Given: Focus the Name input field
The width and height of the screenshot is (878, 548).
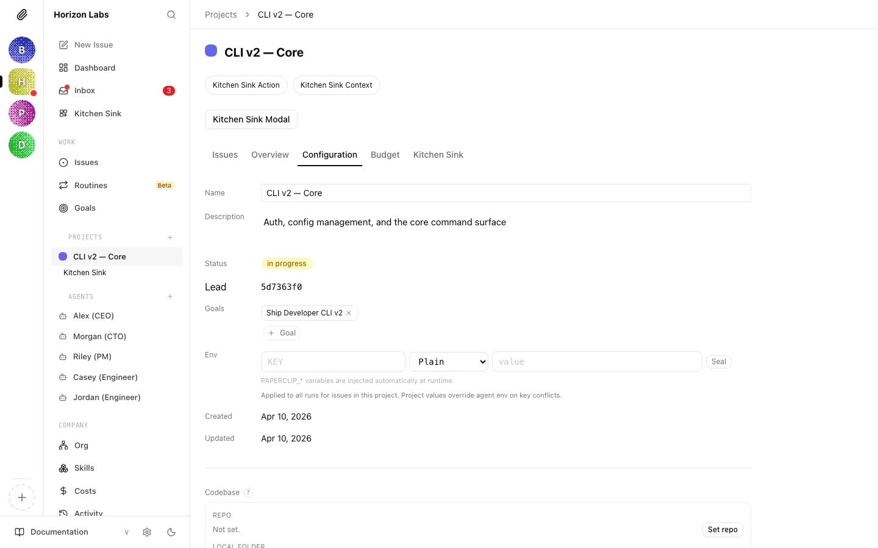Looking at the screenshot, I should (506, 193).
